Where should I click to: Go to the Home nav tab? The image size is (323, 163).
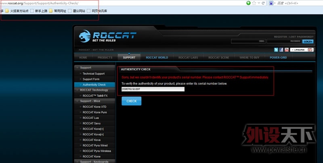pos(83,58)
